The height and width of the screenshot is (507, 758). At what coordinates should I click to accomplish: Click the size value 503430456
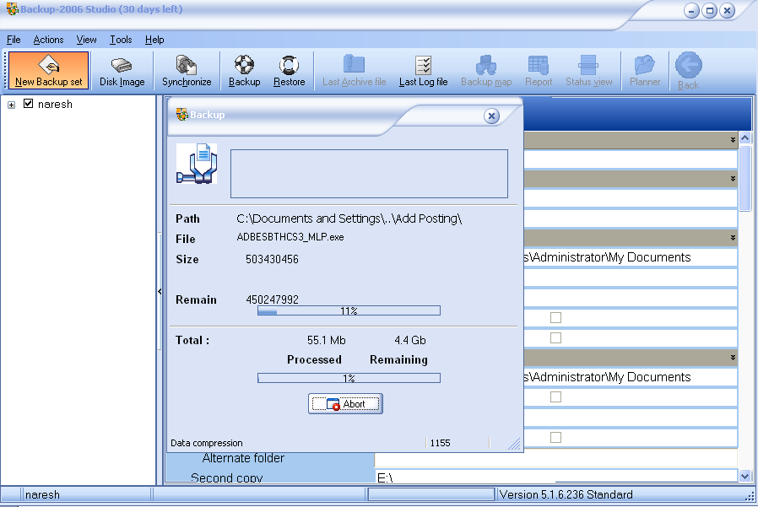[x=272, y=260]
